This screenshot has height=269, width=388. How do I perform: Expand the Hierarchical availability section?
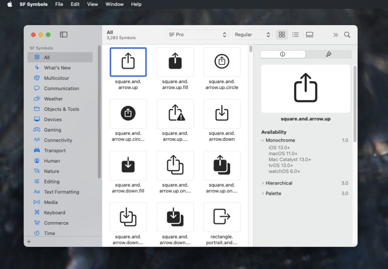pos(263,183)
